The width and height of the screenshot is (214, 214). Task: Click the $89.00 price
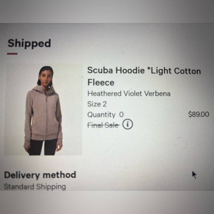coord(199,114)
